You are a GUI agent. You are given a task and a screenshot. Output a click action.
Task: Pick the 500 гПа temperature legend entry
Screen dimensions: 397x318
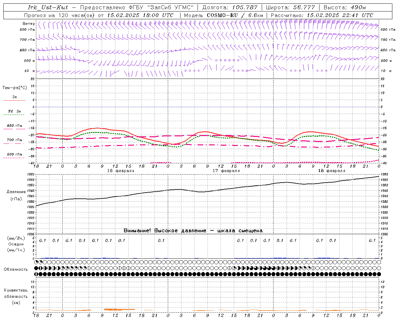[x=15, y=154]
